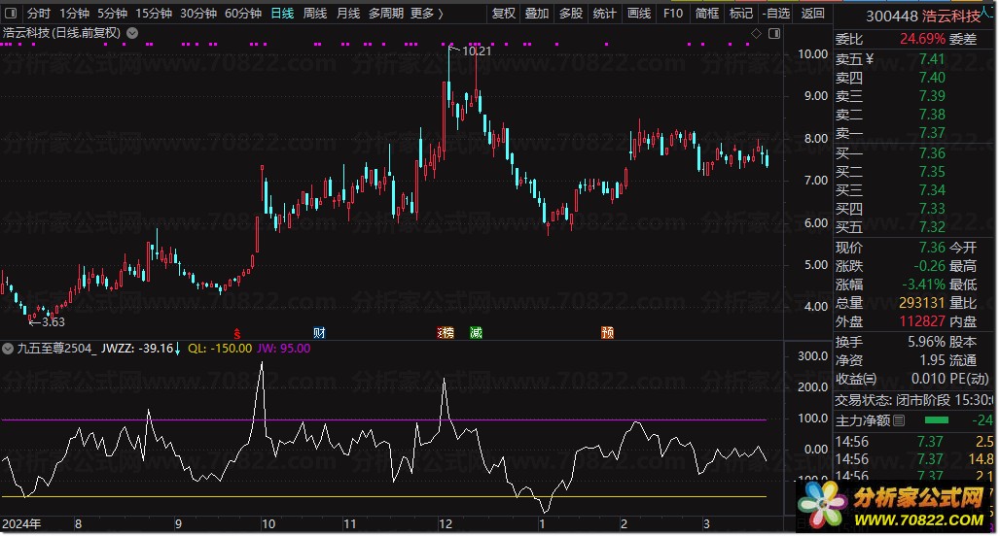Click the 复权 button
Image resolution: width=1000 pixels, height=536 pixels.
tap(504, 14)
